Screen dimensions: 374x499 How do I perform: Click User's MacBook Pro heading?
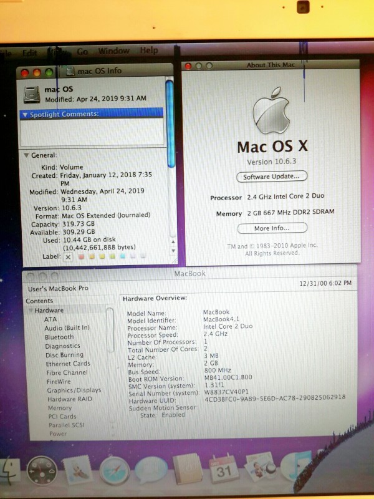tap(58, 289)
